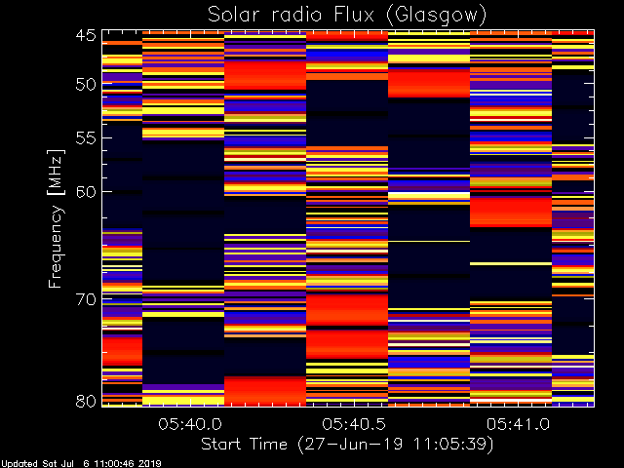This screenshot has width=624, height=468.
Task: Click the "Frequency [MHz]" axis label
Action: click(x=56, y=218)
